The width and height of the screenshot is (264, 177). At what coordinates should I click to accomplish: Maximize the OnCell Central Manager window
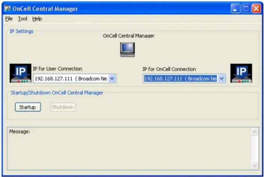point(246,8)
